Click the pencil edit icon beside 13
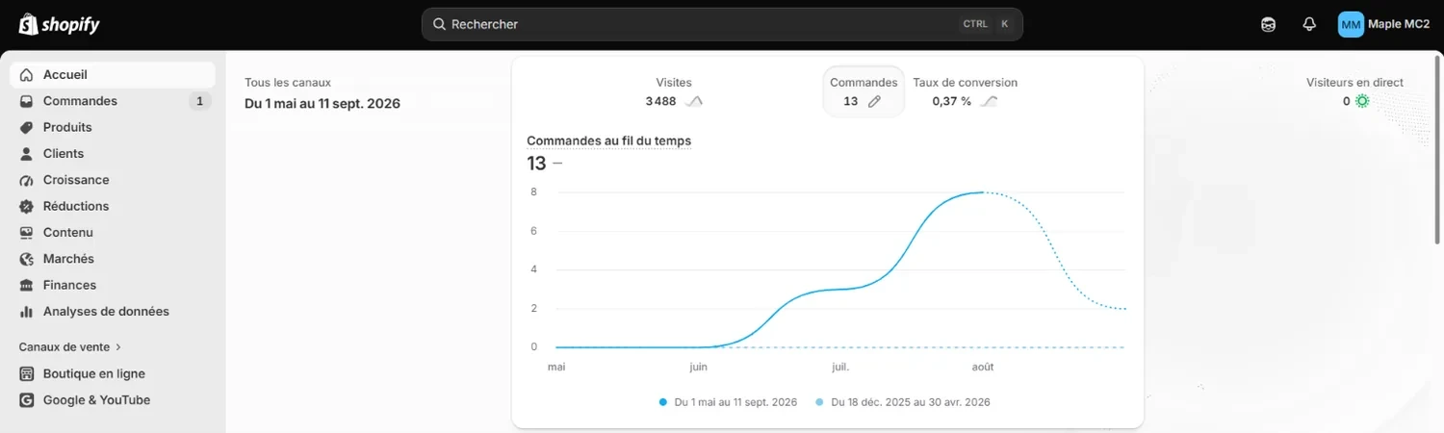The height and width of the screenshot is (433, 1444). [874, 101]
